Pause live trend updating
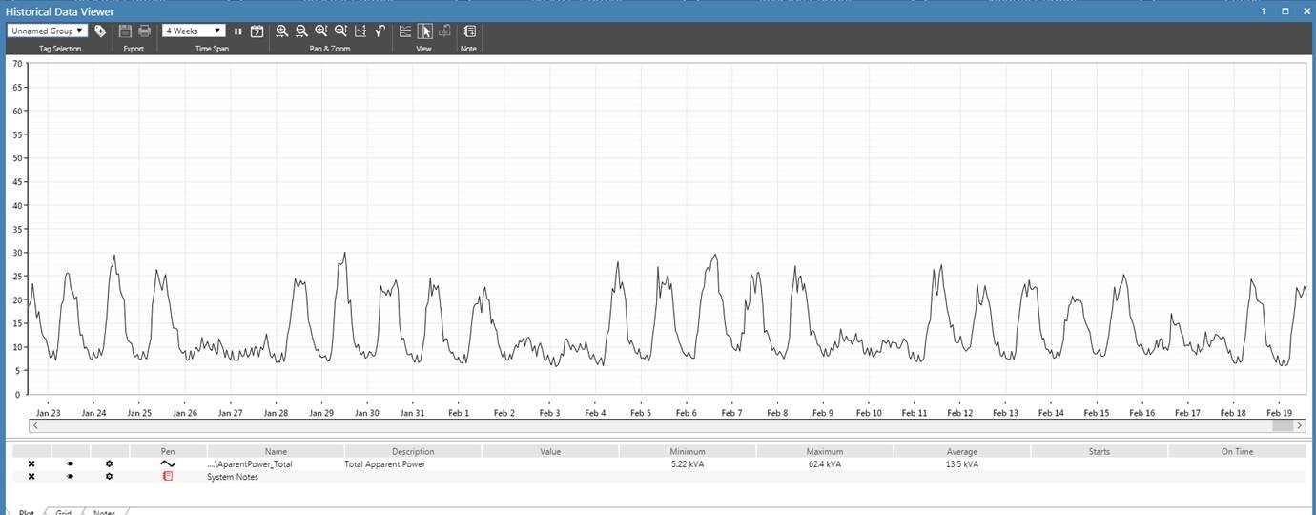 [x=238, y=31]
